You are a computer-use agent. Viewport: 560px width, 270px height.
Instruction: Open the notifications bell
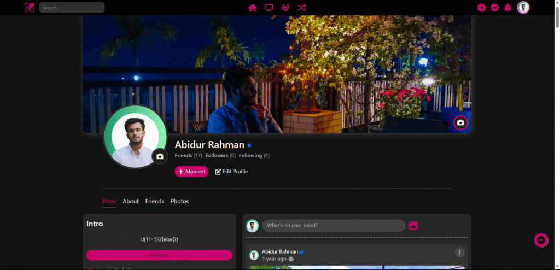click(508, 8)
